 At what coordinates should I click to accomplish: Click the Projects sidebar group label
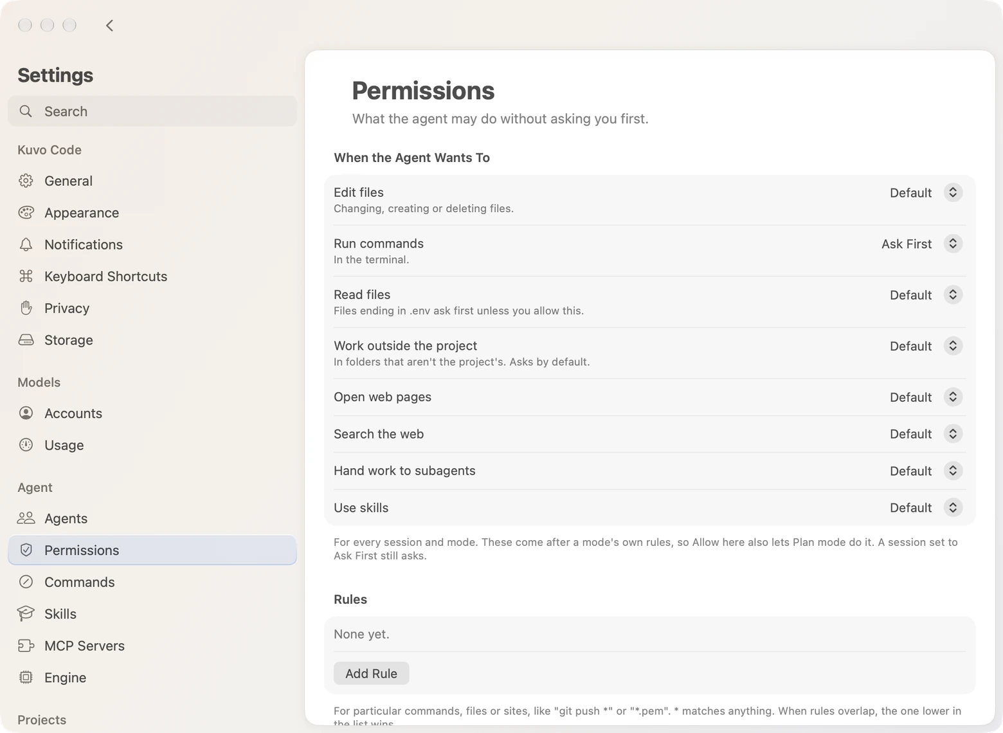click(42, 719)
